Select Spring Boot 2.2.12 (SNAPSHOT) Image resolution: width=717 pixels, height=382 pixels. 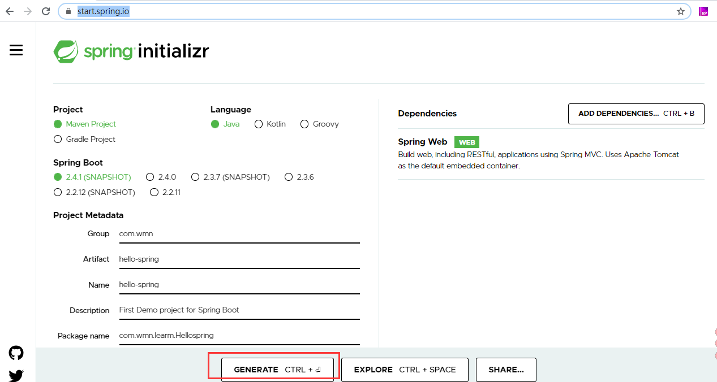tap(95, 192)
